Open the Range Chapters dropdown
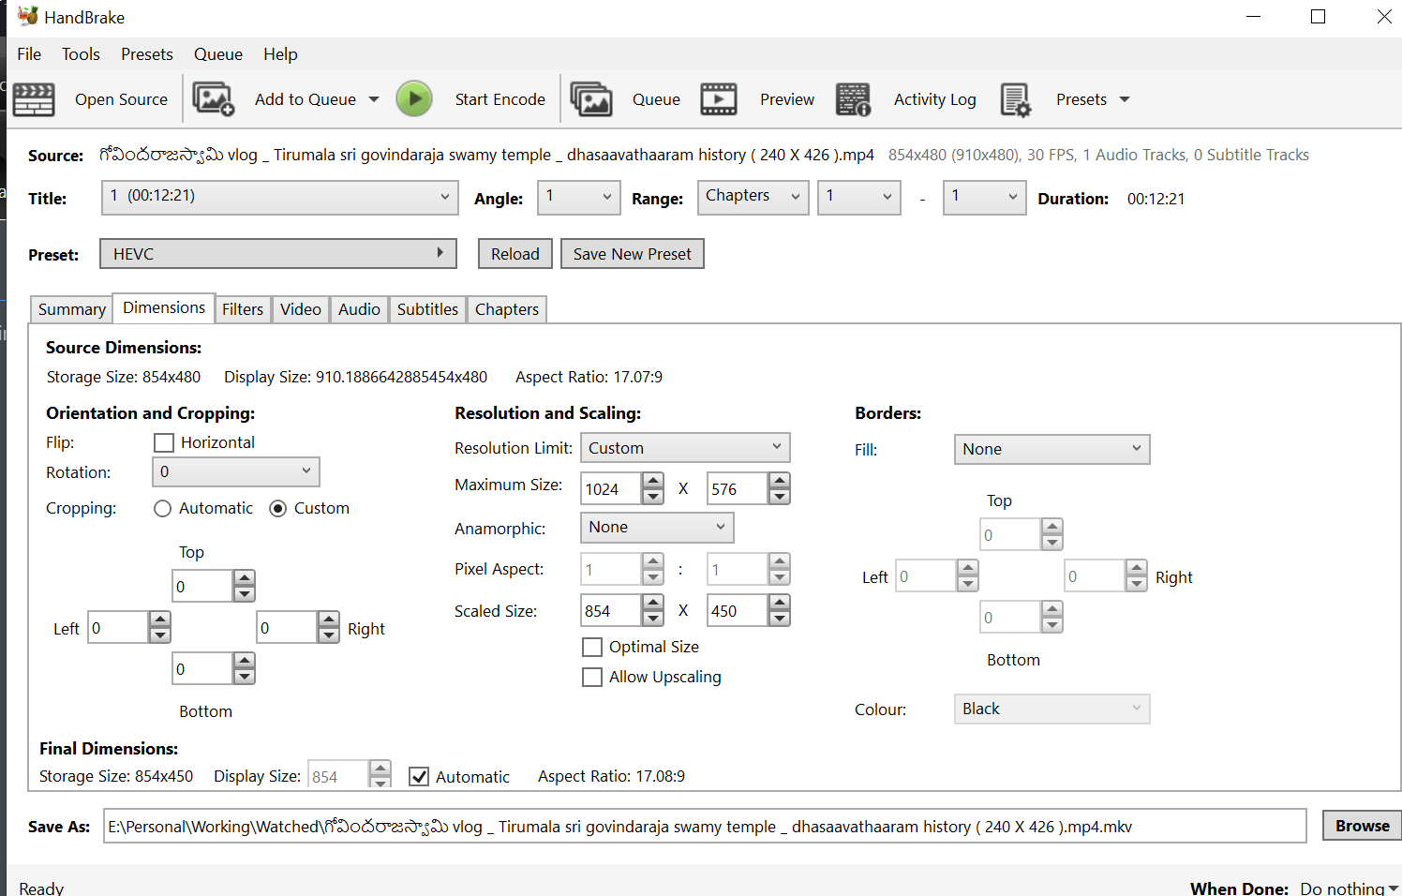The image size is (1402, 896). (753, 197)
